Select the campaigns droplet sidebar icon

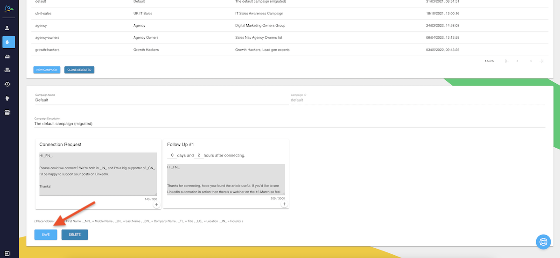(x=8, y=42)
